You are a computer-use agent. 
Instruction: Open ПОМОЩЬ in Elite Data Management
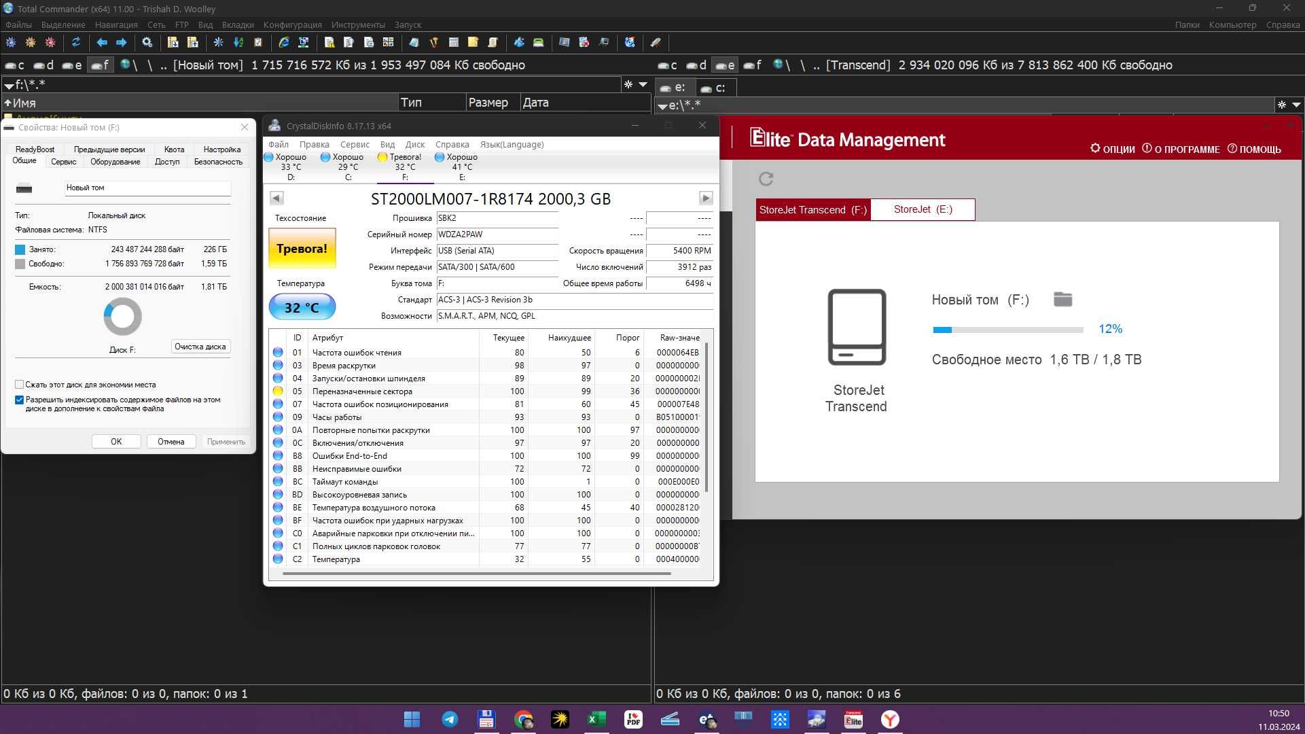[x=1254, y=149]
